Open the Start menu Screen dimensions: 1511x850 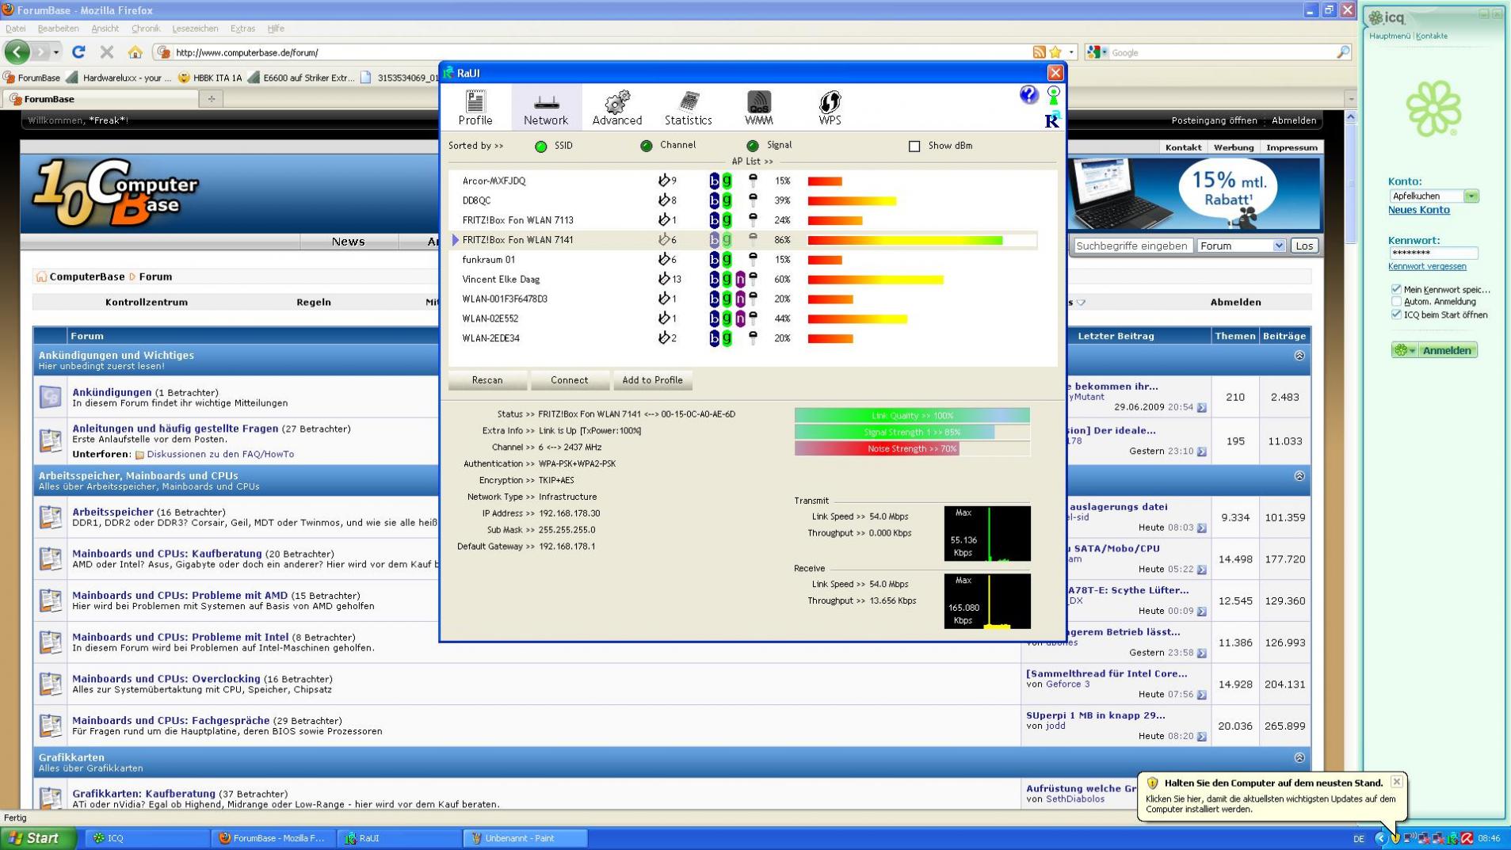coord(36,838)
